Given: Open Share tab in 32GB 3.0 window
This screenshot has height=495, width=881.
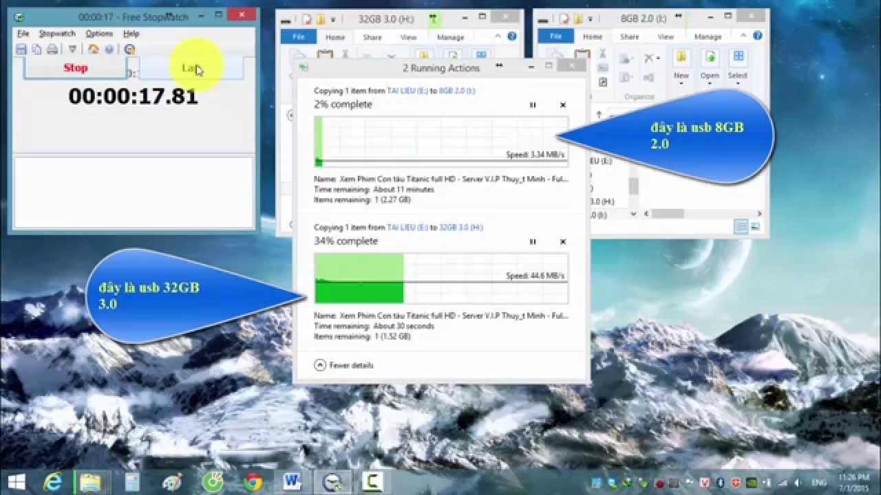Looking at the screenshot, I should click(x=372, y=37).
